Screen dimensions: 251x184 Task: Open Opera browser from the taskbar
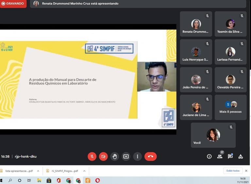tap(97, 180)
